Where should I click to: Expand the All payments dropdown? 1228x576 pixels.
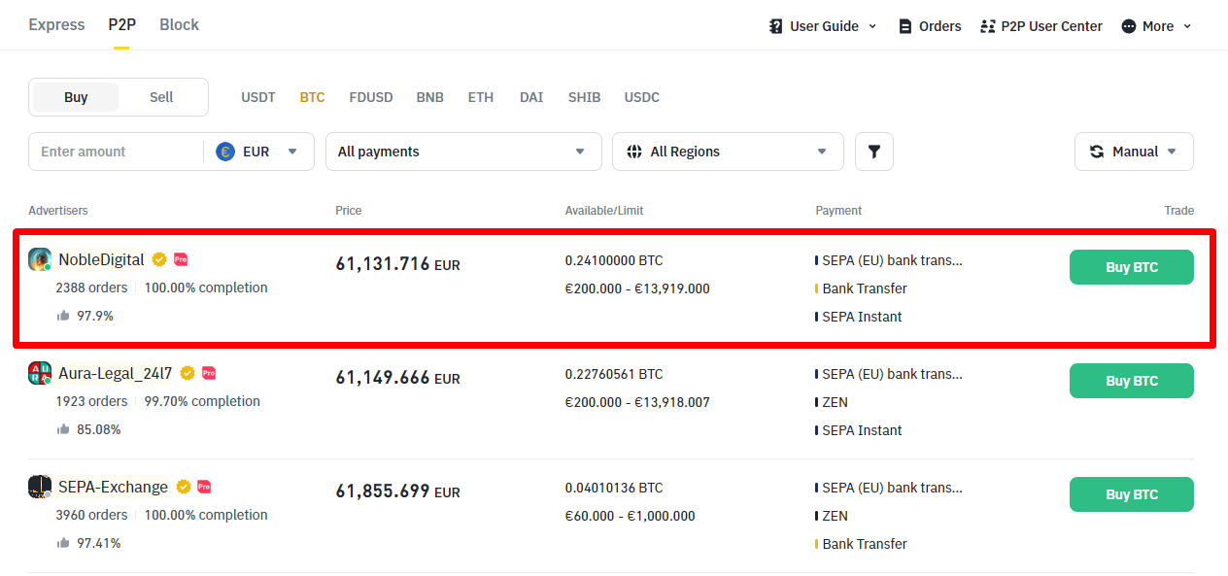point(462,152)
